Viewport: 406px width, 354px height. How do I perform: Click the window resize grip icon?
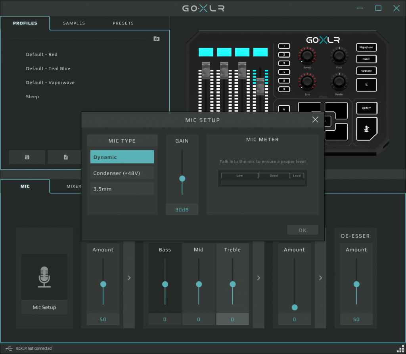pyautogui.click(x=400, y=348)
